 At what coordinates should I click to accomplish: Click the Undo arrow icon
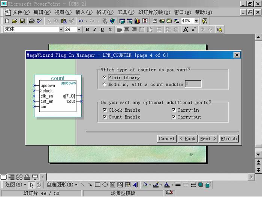pyautogui.click(x=81, y=21)
